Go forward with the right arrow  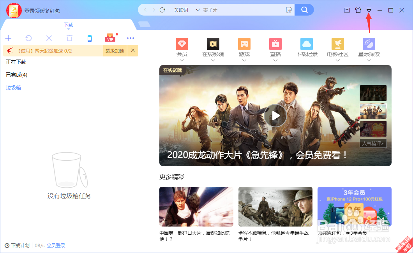[154, 10]
